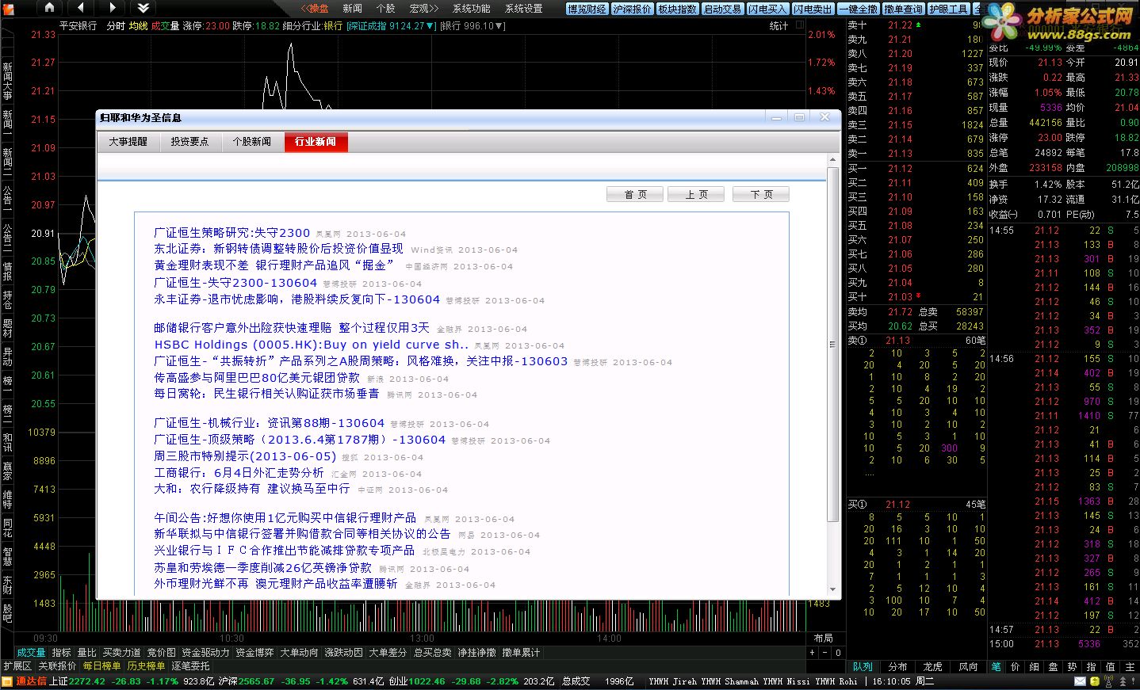
Task: Click the minus zoom button near 布局
Action: pos(824,653)
